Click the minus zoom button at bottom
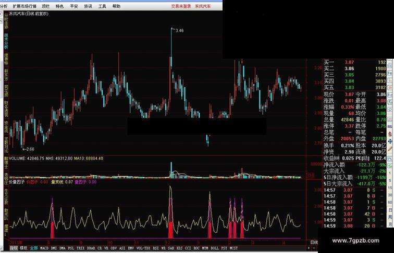 pos(314,248)
